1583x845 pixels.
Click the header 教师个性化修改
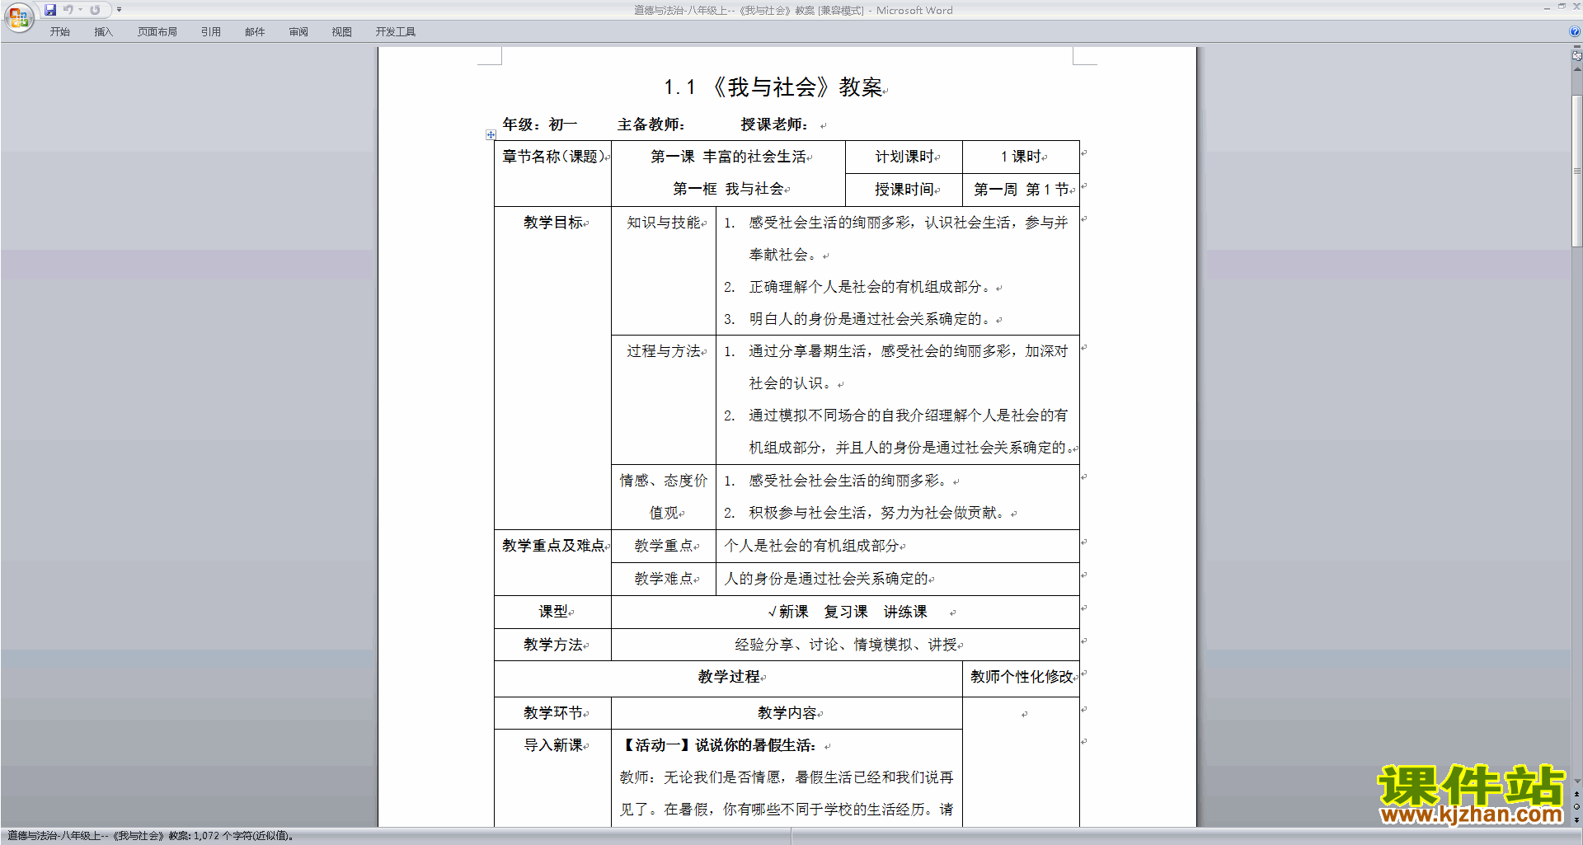(x=1022, y=677)
